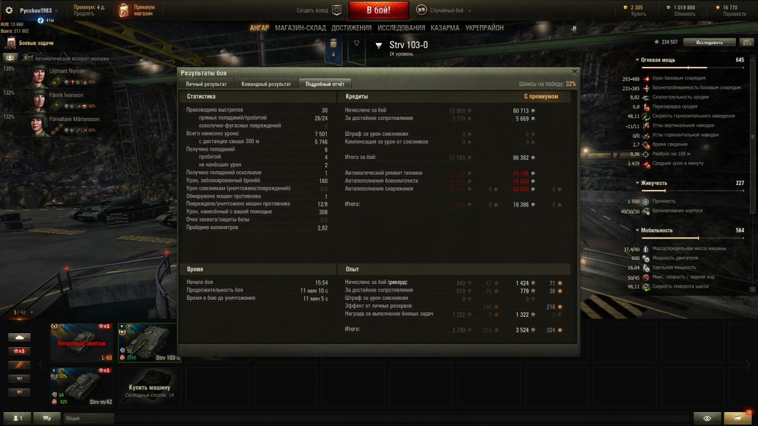Click the В бой! button
Viewport: 758px width, 426px height.
[x=379, y=10]
